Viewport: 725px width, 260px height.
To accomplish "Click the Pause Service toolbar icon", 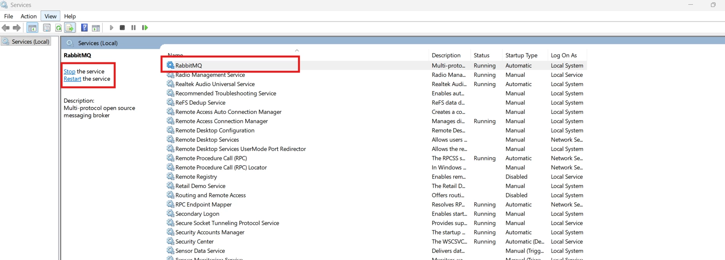I will click(x=134, y=28).
